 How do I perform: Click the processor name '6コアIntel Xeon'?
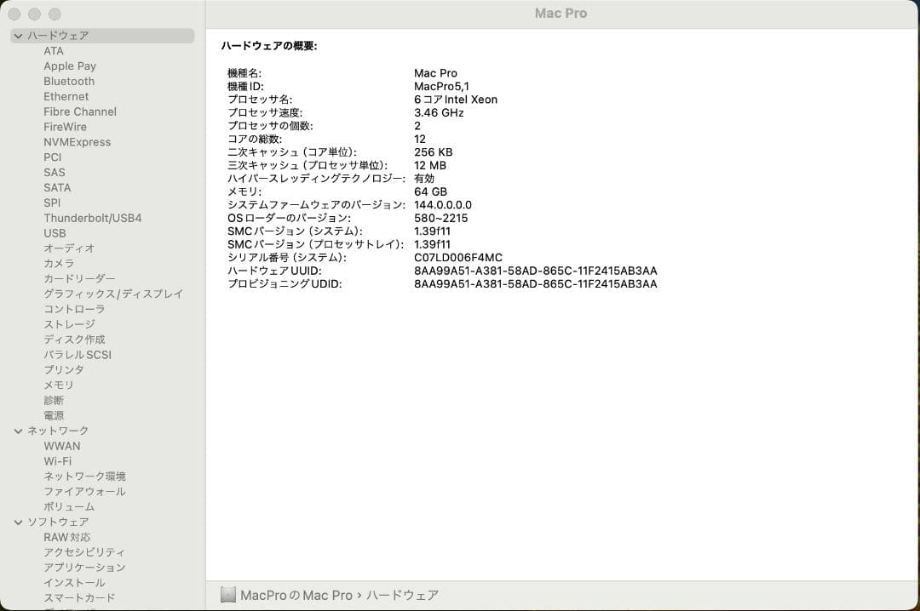pos(456,100)
